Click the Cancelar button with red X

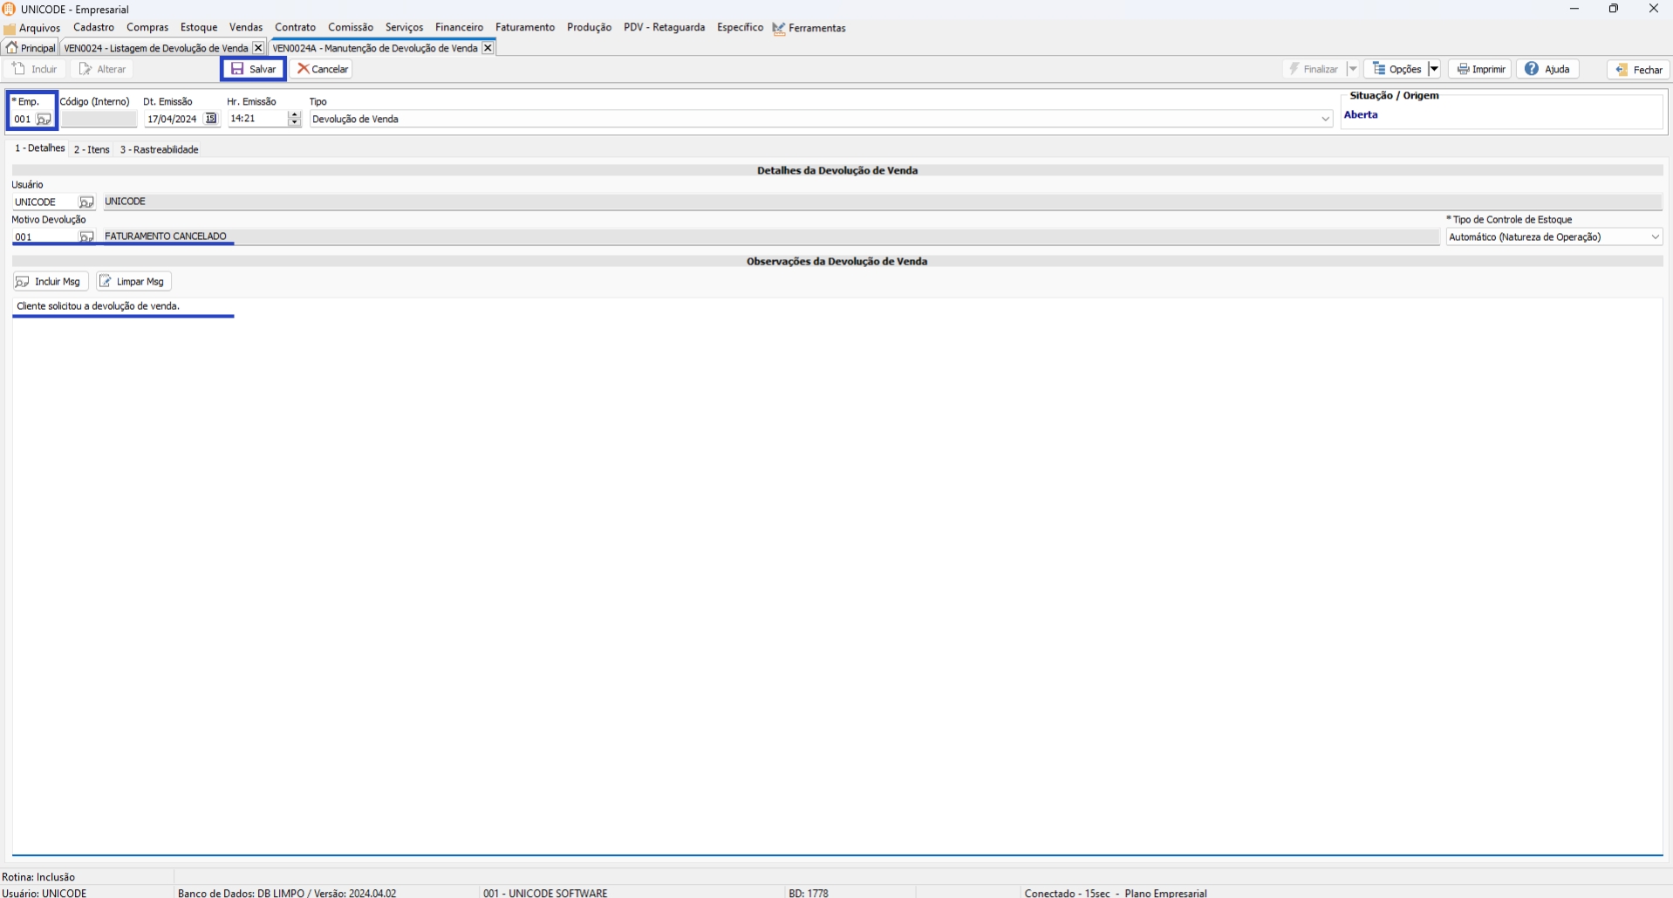(x=322, y=69)
